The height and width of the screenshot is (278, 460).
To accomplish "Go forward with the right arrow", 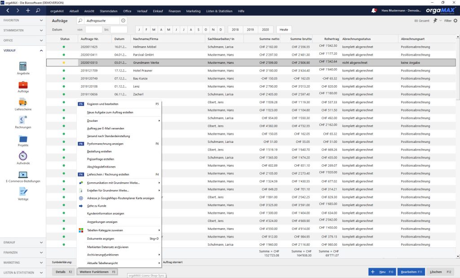I will (18, 11).
